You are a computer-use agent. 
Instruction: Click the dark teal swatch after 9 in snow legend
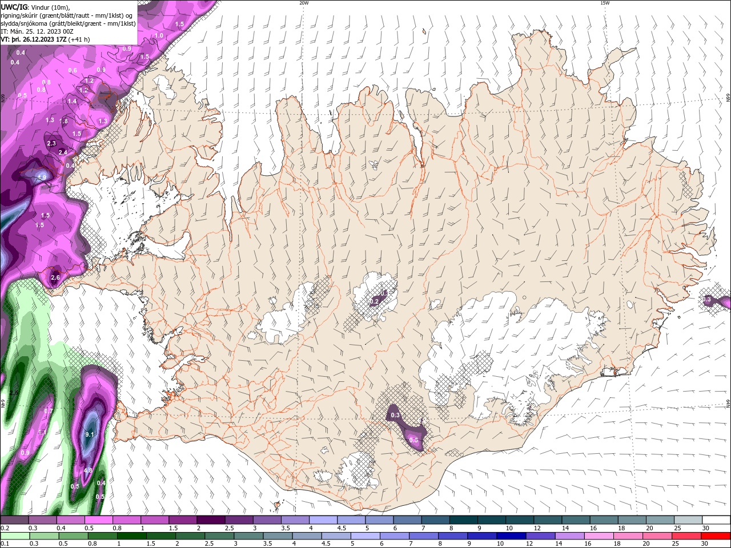click(x=492, y=520)
